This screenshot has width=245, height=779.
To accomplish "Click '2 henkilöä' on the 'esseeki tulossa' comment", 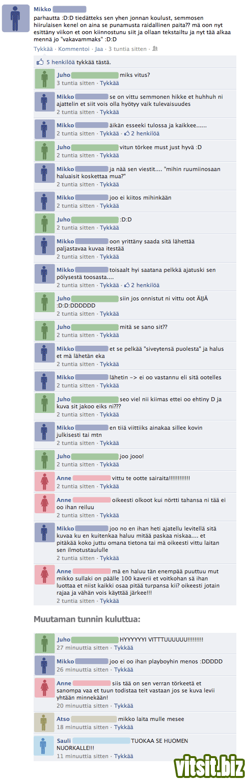I will [145, 133].
